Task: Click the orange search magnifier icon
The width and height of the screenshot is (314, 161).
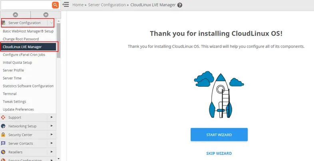Action: [x=56, y=5]
